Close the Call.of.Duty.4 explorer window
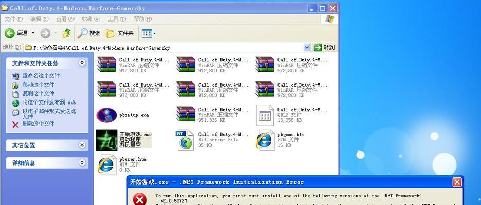This screenshot has width=481, height=205. point(332,8)
